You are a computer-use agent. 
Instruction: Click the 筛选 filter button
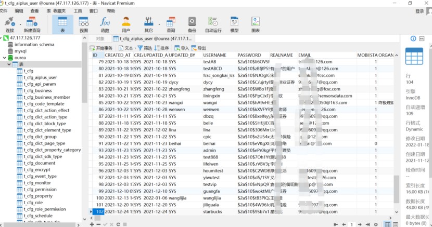click(x=145, y=48)
